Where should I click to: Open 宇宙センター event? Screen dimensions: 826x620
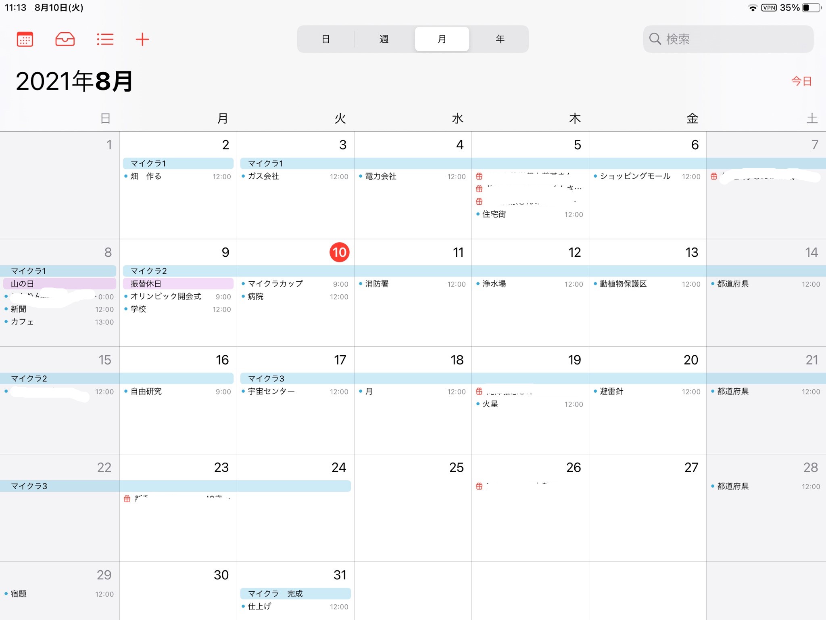(295, 391)
